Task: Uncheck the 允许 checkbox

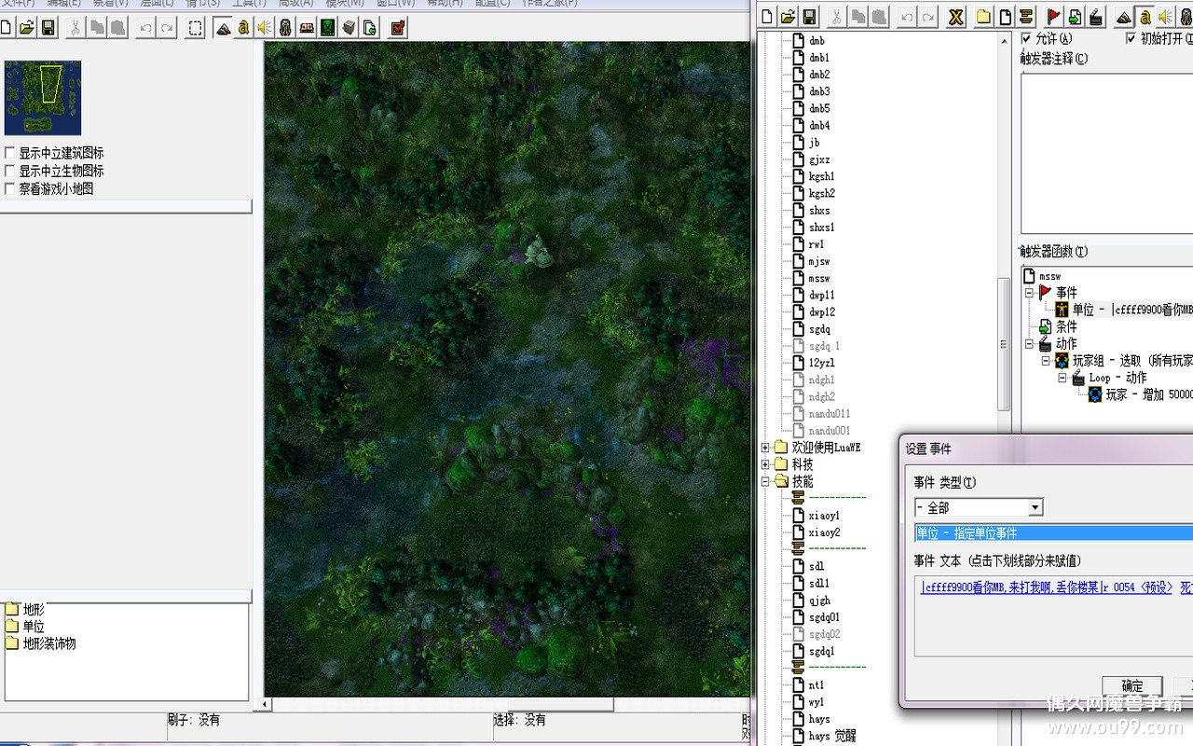Action: point(1026,38)
